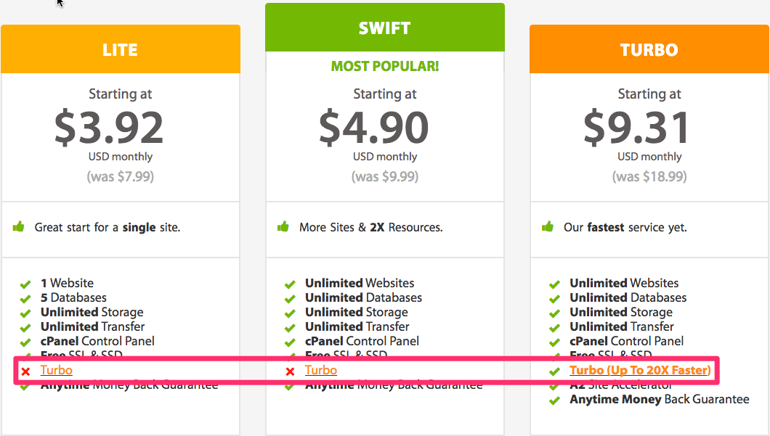
Task: Click the red X beside Lite's Turbo
Action: (x=25, y=371)
